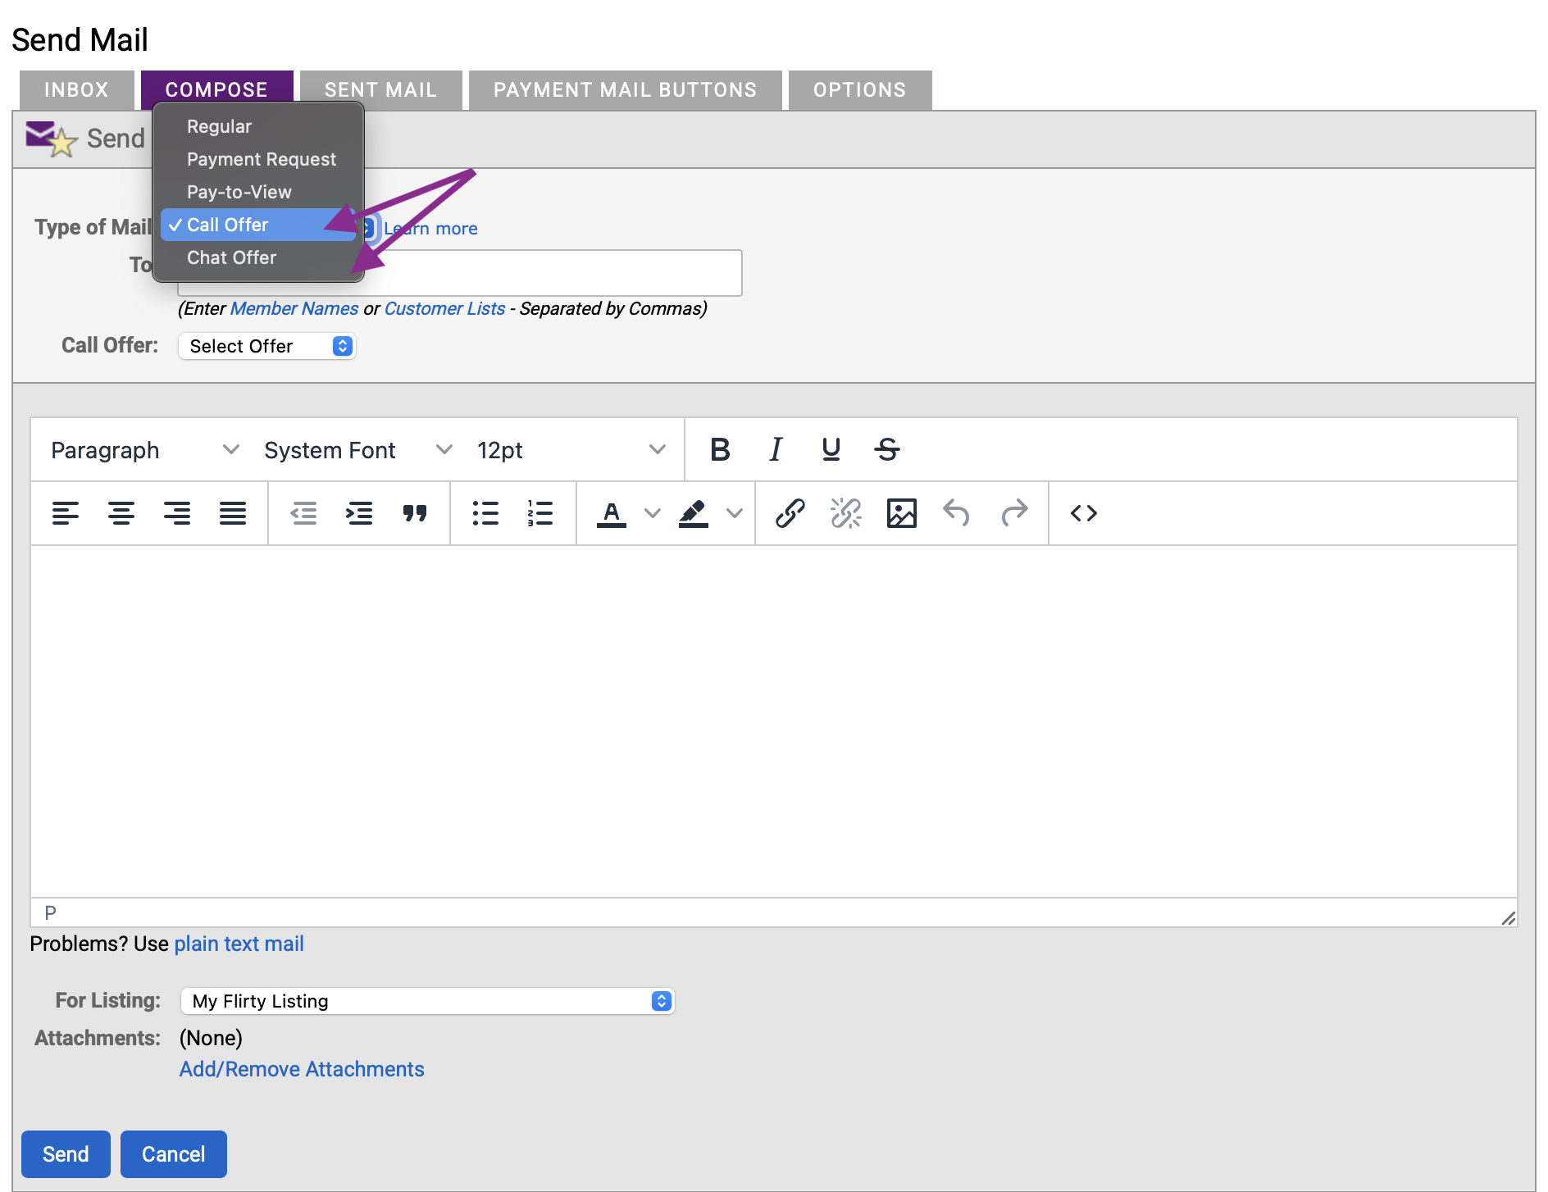Apply text color
1548x1192 pixels.
coord(612,513)
